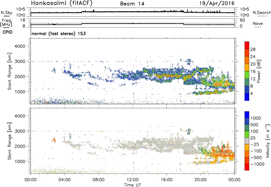Click the '08:00' time tick label
Image resolution: width=271 pixels, height=187 pixels.
tap(99, 180)
